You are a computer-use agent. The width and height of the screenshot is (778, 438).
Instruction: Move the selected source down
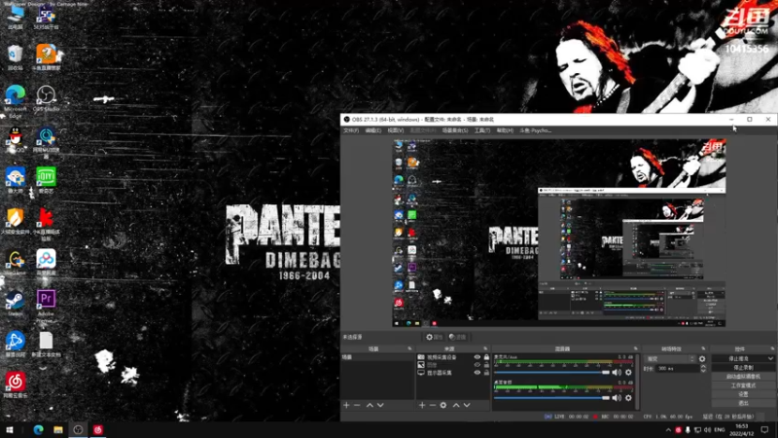coord(467,405)
